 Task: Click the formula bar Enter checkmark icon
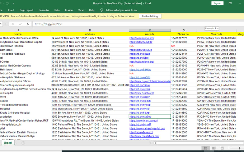coord(20,24)
